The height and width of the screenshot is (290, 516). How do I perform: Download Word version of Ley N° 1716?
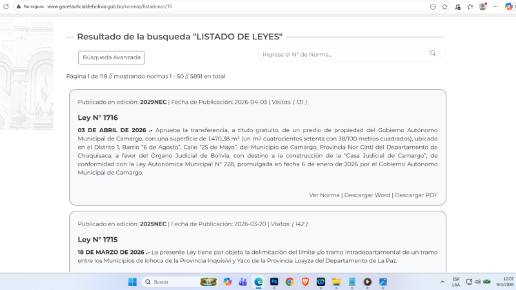coord(367,195)
